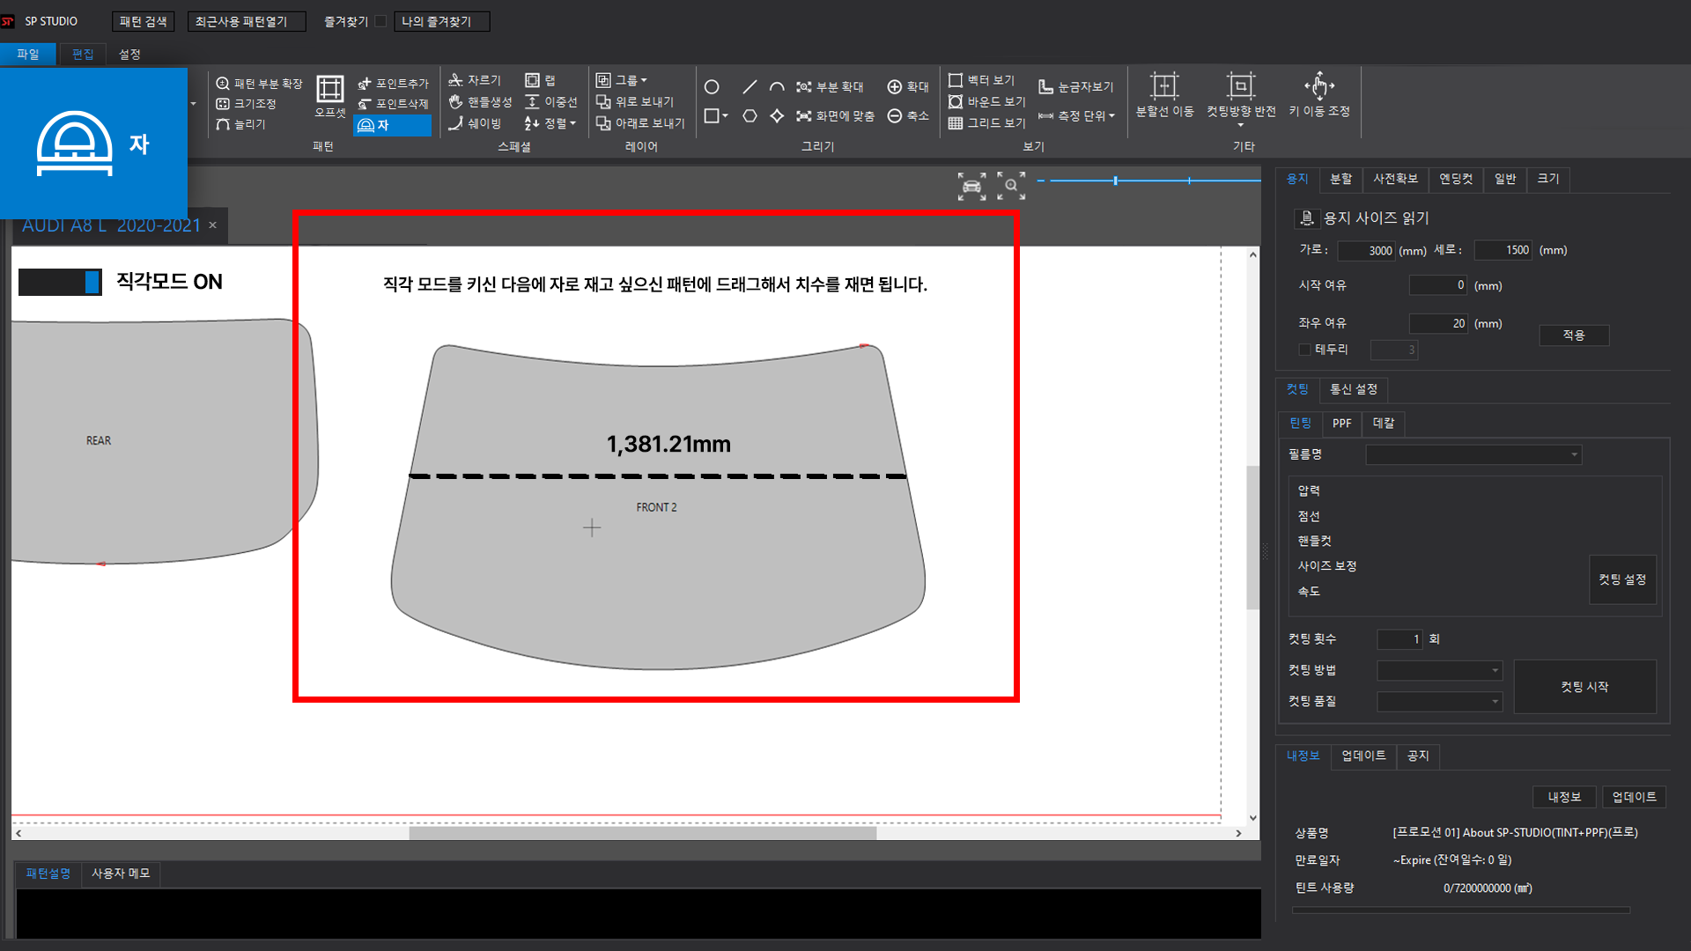
Task: Click the 적용 apply button
Action: pos(1573,335)
